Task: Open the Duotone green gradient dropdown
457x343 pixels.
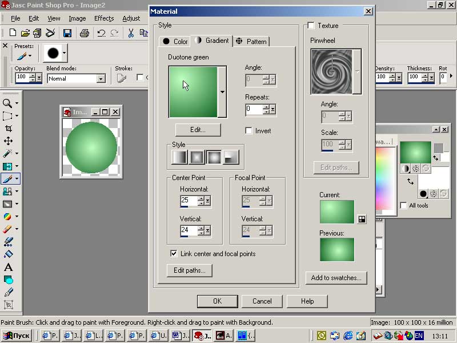Action: 222,92
